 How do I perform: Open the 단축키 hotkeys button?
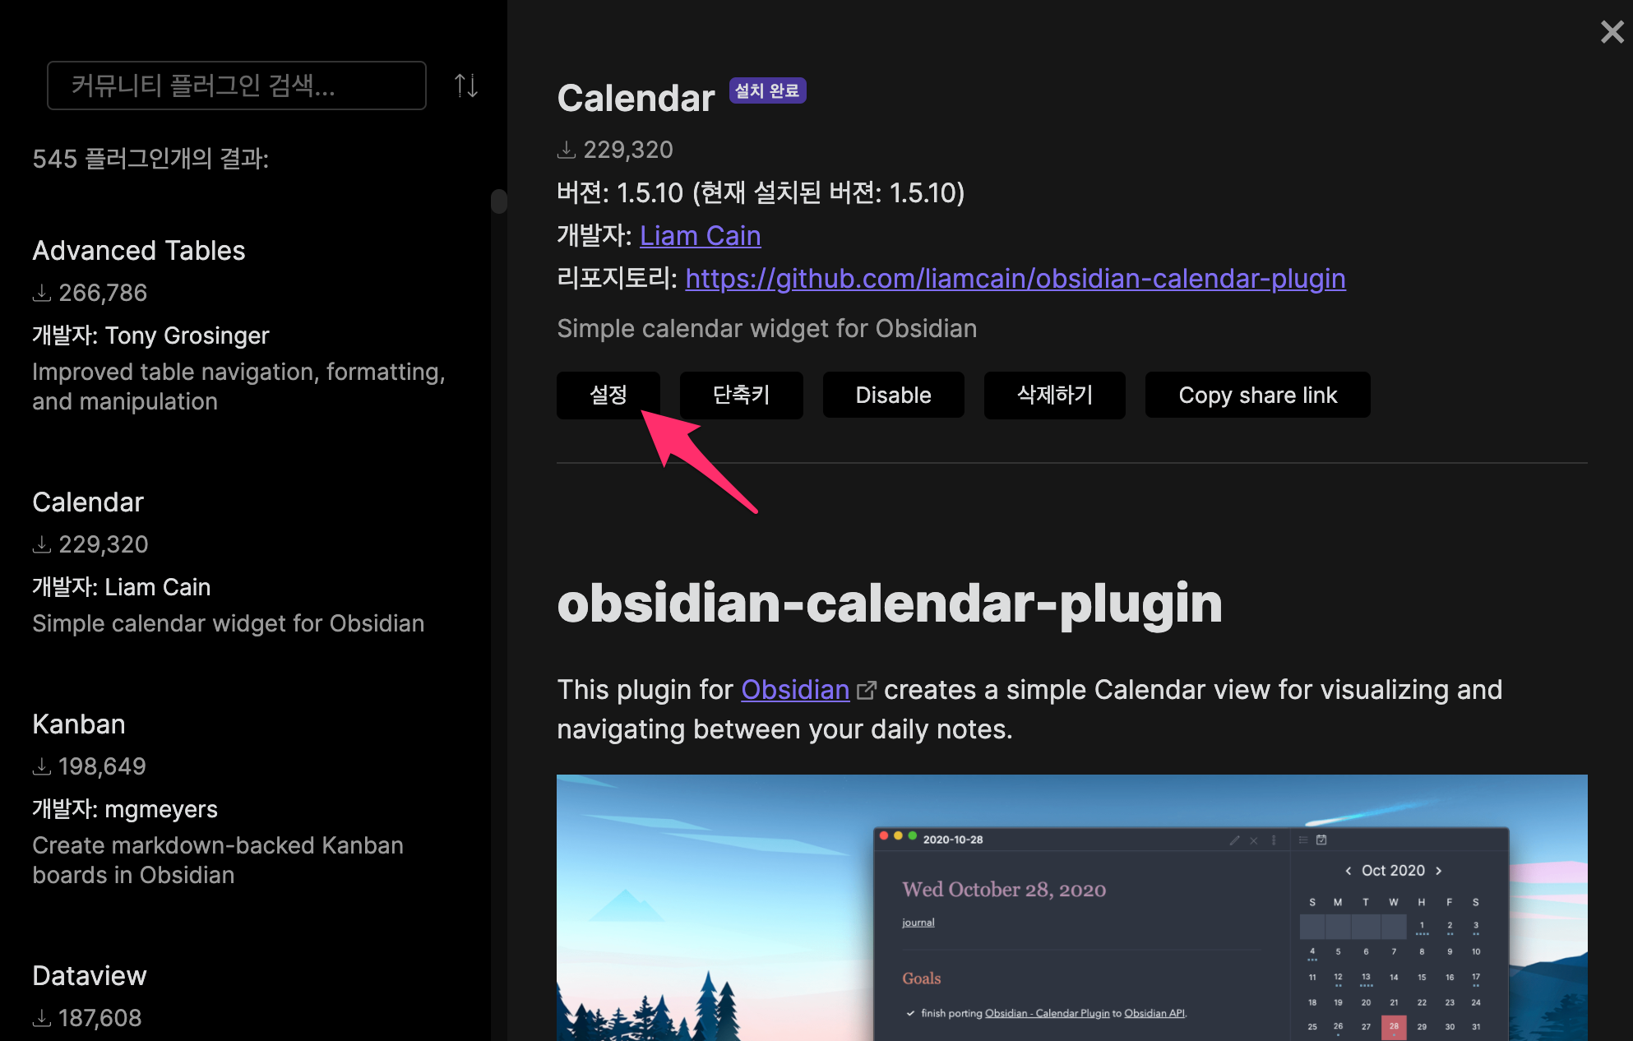coord(741,395)
